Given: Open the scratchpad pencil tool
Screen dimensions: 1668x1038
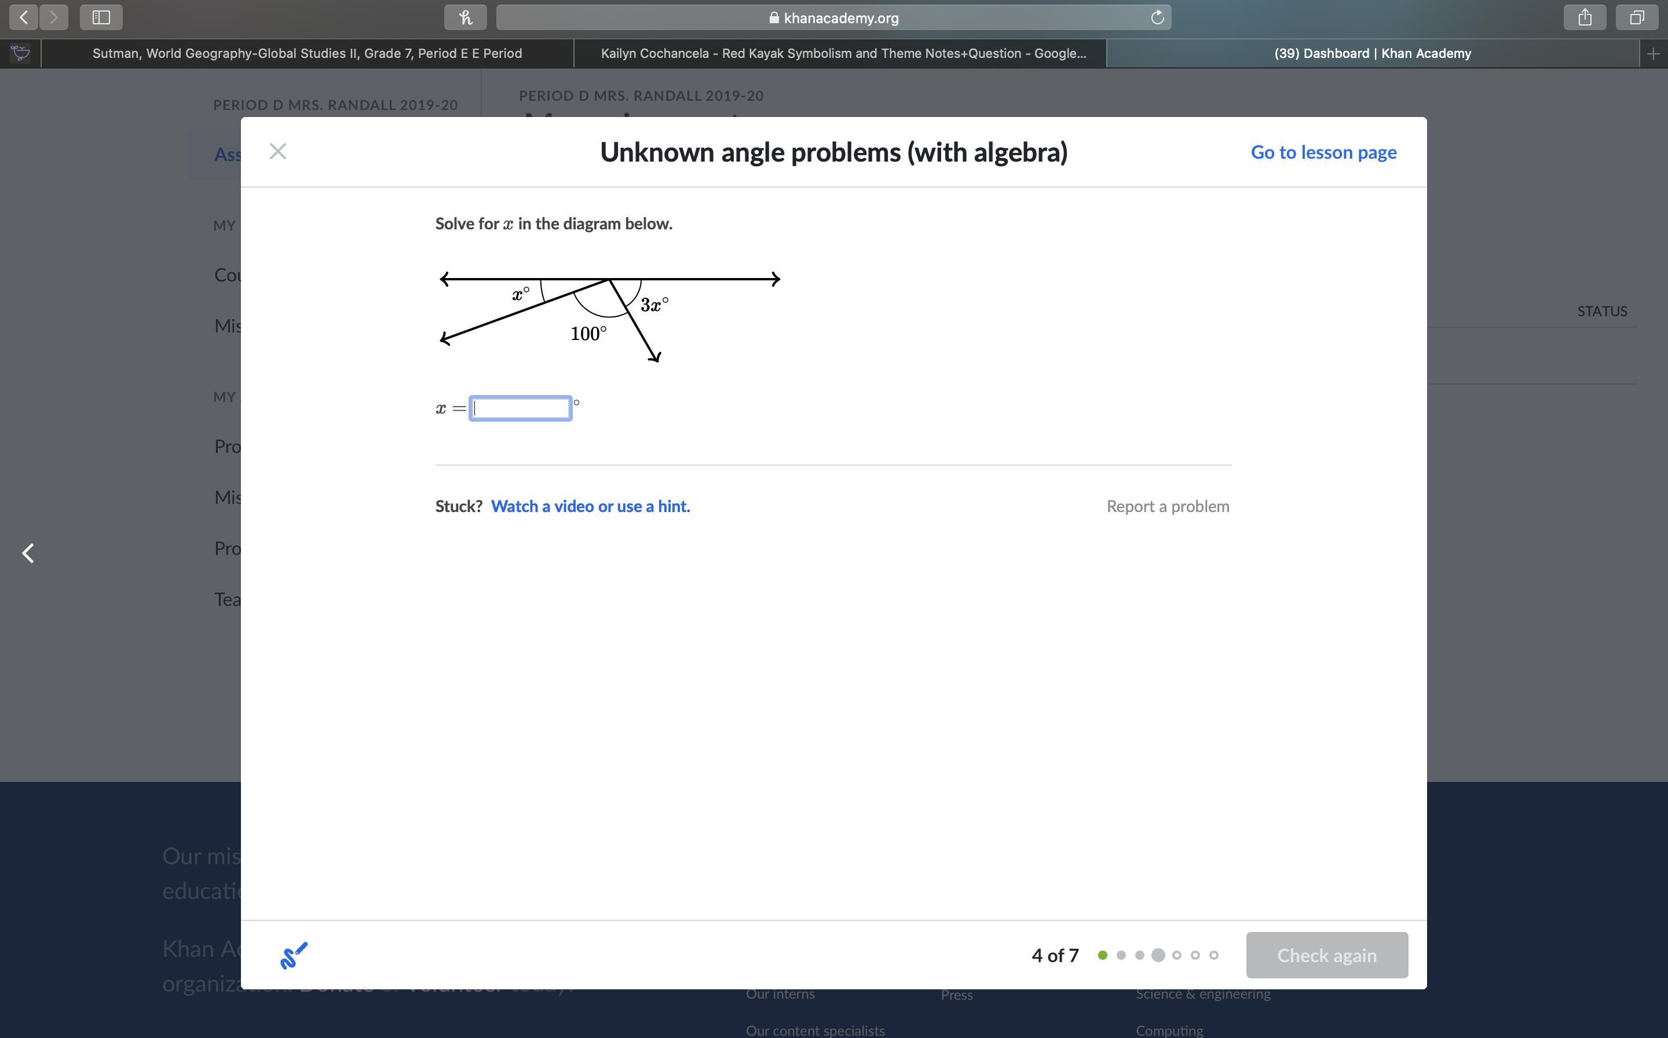Looking at the screenshot, I should coord(294,955).
